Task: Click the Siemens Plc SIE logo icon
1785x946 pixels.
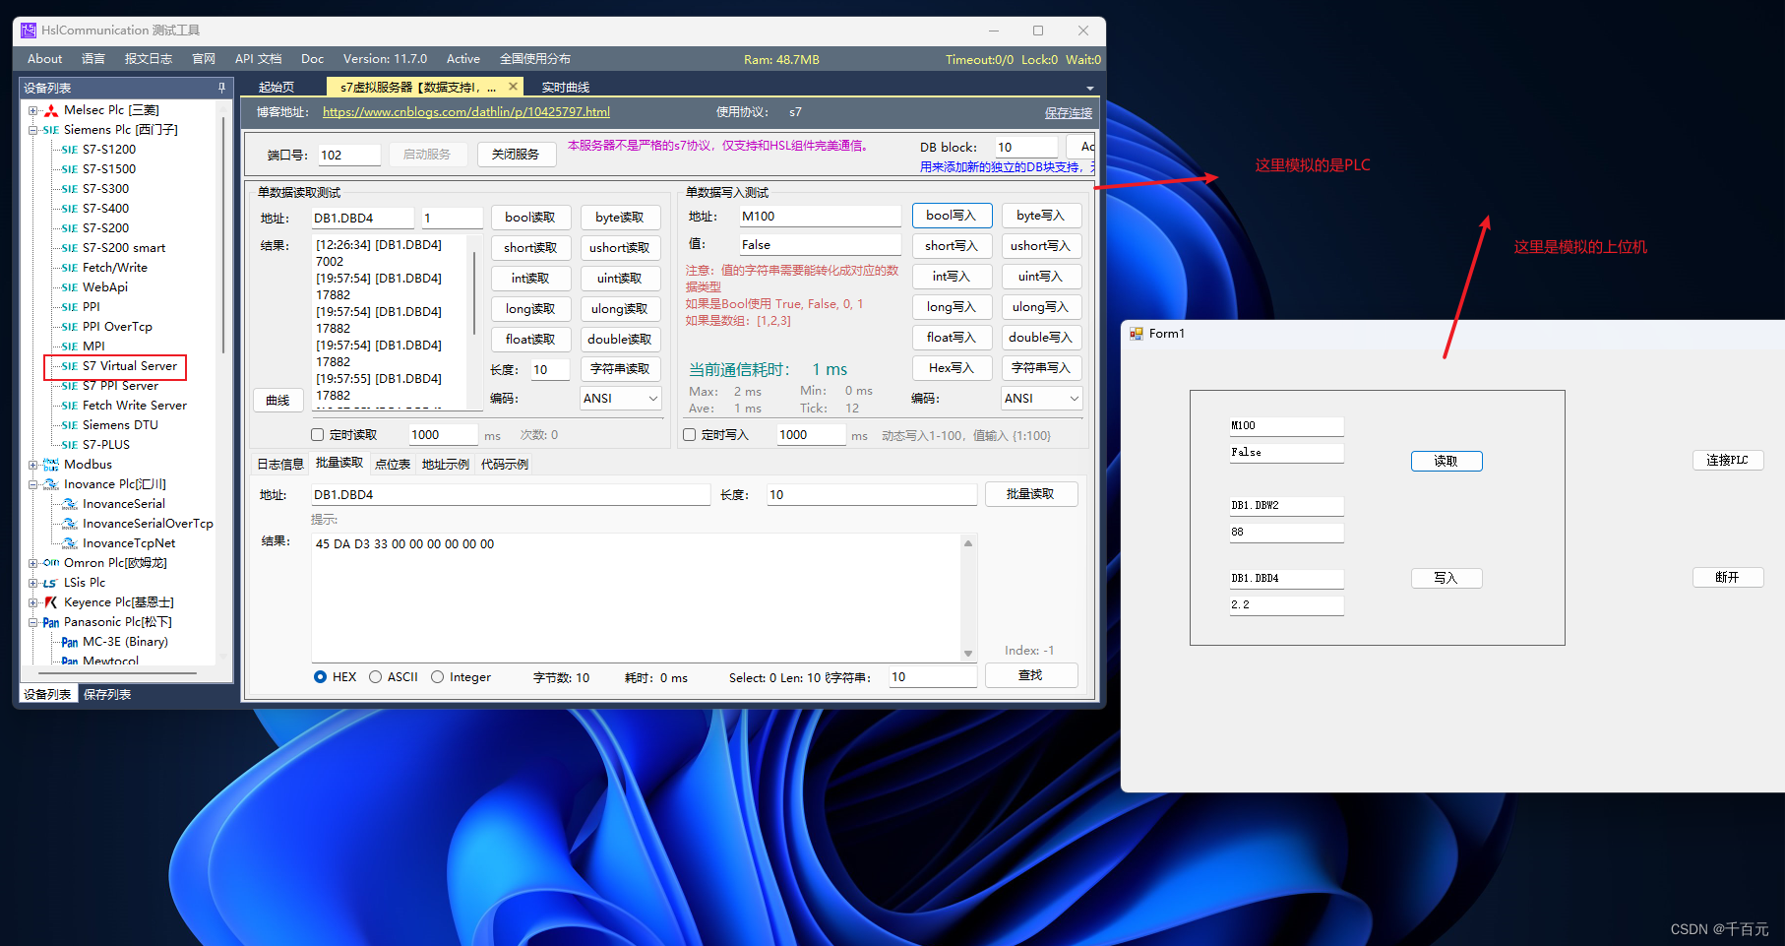Action: (x=51, y=130)
